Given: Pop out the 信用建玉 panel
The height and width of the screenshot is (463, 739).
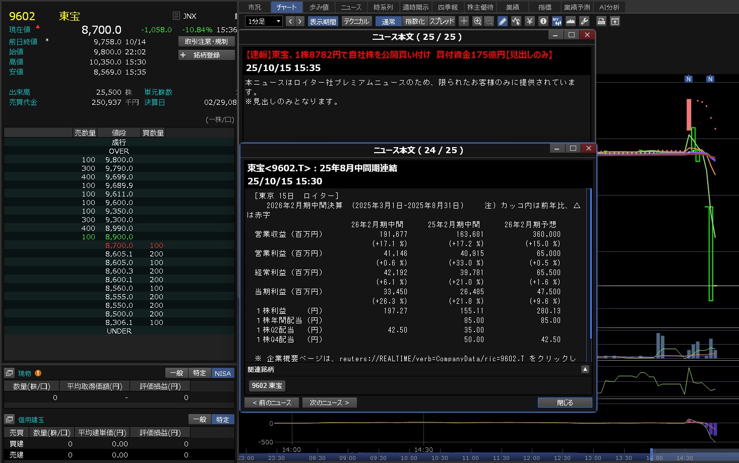Looking at the screenshot, I should 9,419.
